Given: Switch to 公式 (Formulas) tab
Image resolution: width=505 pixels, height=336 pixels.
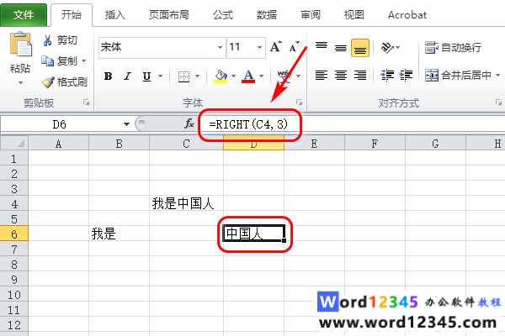Looking at the screenshot, I should click(223, 15).
